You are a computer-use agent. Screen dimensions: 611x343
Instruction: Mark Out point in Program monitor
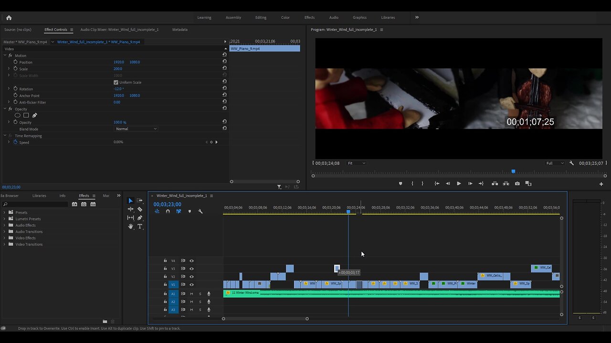point(422,183)
